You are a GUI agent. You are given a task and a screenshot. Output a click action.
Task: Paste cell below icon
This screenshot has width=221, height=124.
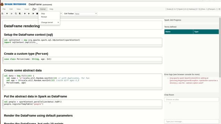pos(20,14)
